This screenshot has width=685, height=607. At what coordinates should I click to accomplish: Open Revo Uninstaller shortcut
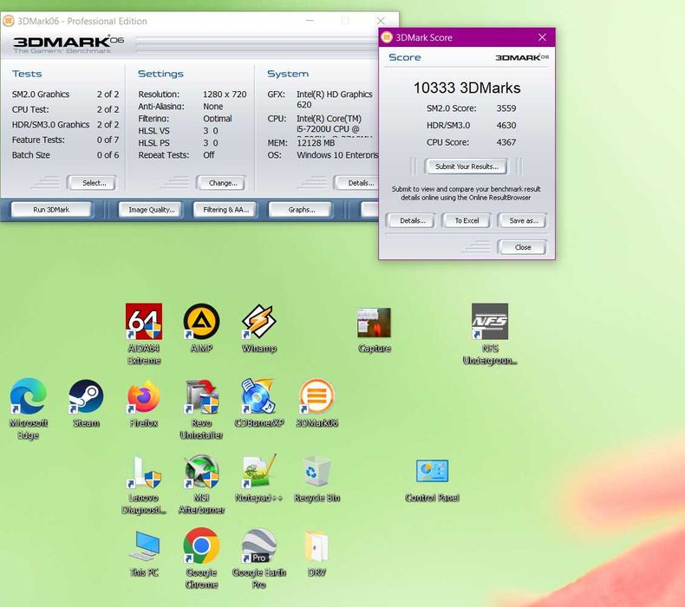pyautogui.click(x=201, y=408)
